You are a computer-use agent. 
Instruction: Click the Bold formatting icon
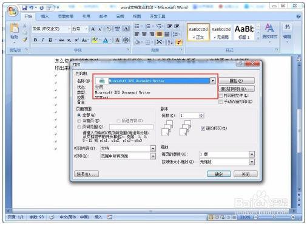(x=35, y=40)
